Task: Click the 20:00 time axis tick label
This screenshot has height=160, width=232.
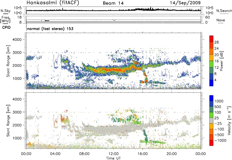Action: pyautogui.click(x=171, y=154)
